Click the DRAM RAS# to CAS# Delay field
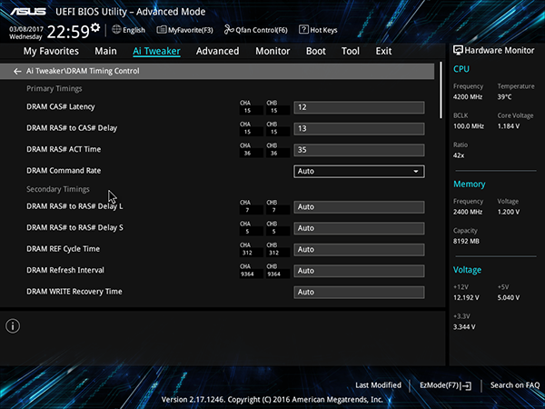Image resolution: width=545 pixels, height=409 pixels. (x=359, y=129)
